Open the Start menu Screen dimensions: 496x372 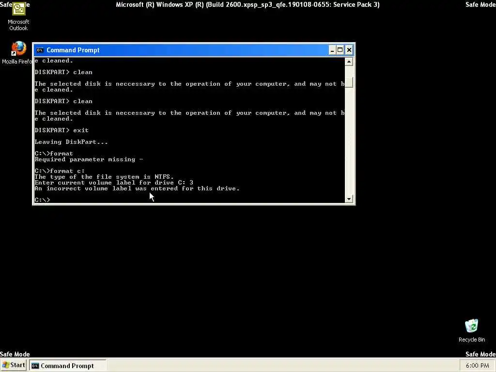tap(13, 365)
